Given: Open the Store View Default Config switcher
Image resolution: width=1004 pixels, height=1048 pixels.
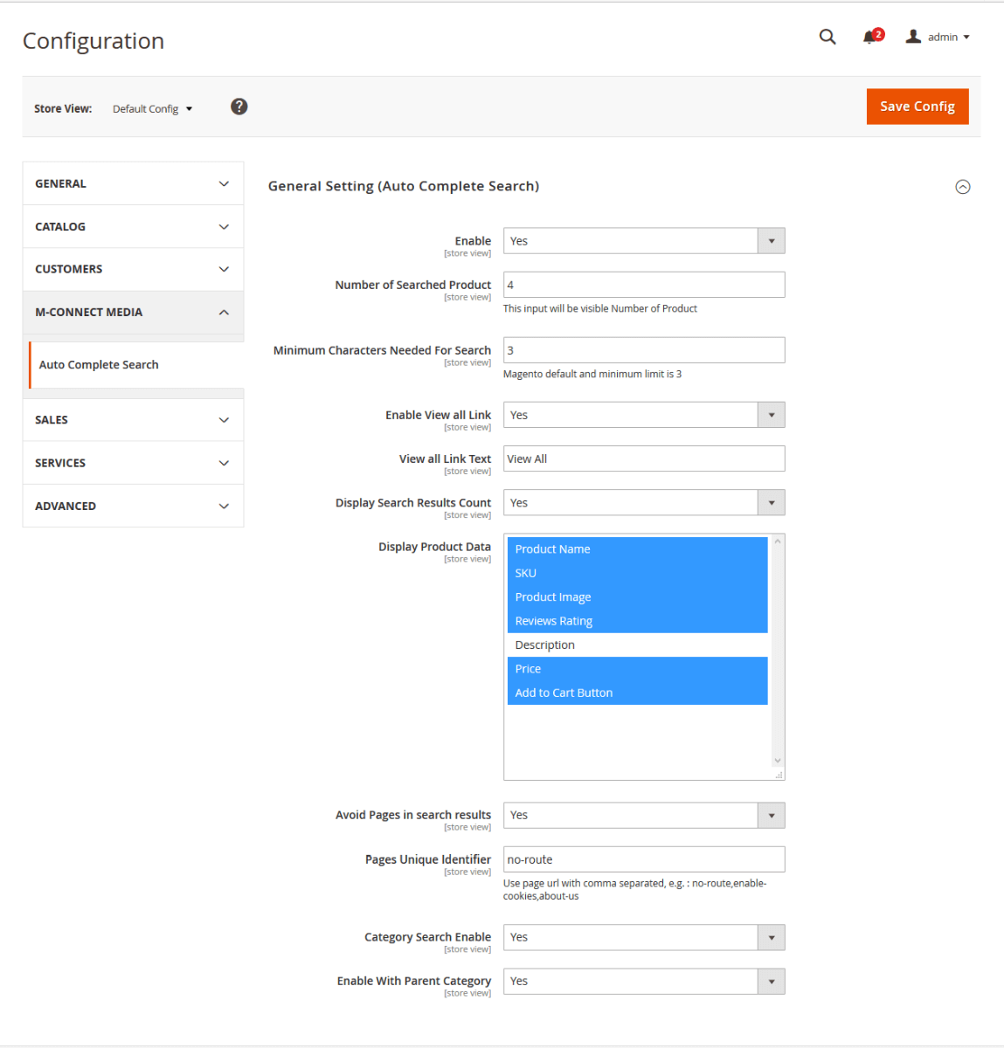Looking at the screenshot, I should pyautogui.click(x=152, y=109).
